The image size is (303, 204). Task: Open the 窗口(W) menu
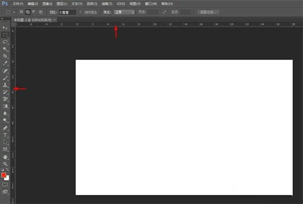[151, 4]
